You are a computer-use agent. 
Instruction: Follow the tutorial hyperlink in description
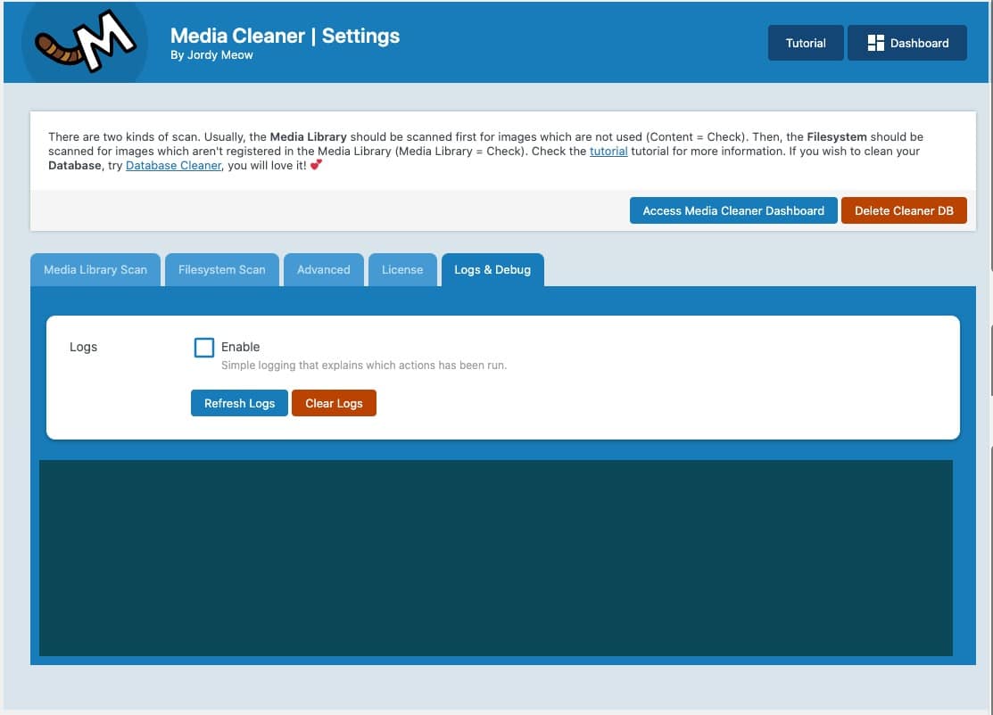(x=608, y=152)
